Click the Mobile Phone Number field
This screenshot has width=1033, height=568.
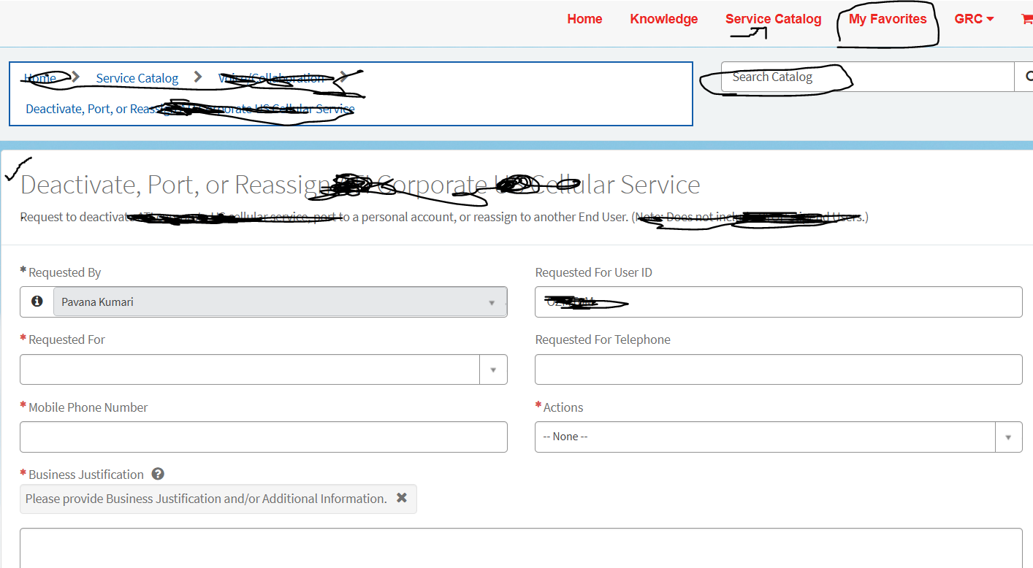coord(263,437)
